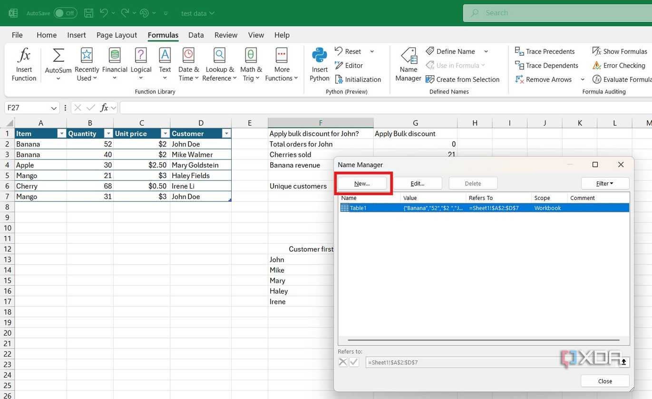This screenshot has height=399, width=652.
Task: Click the Refers to input field
Action: (x=492, y=362)
